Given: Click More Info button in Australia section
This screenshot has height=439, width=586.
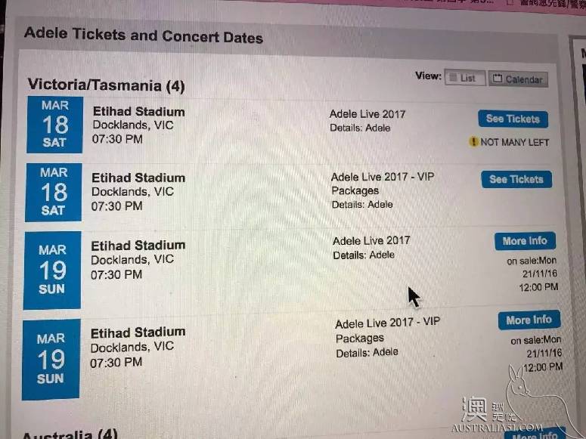Looking at the screenshot, I should (x=535, y=434).
